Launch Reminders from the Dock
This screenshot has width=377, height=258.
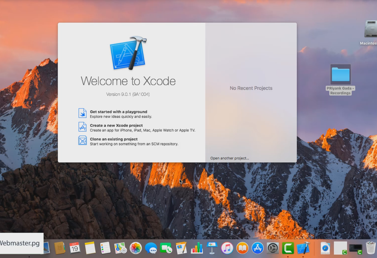click(105, 248)
